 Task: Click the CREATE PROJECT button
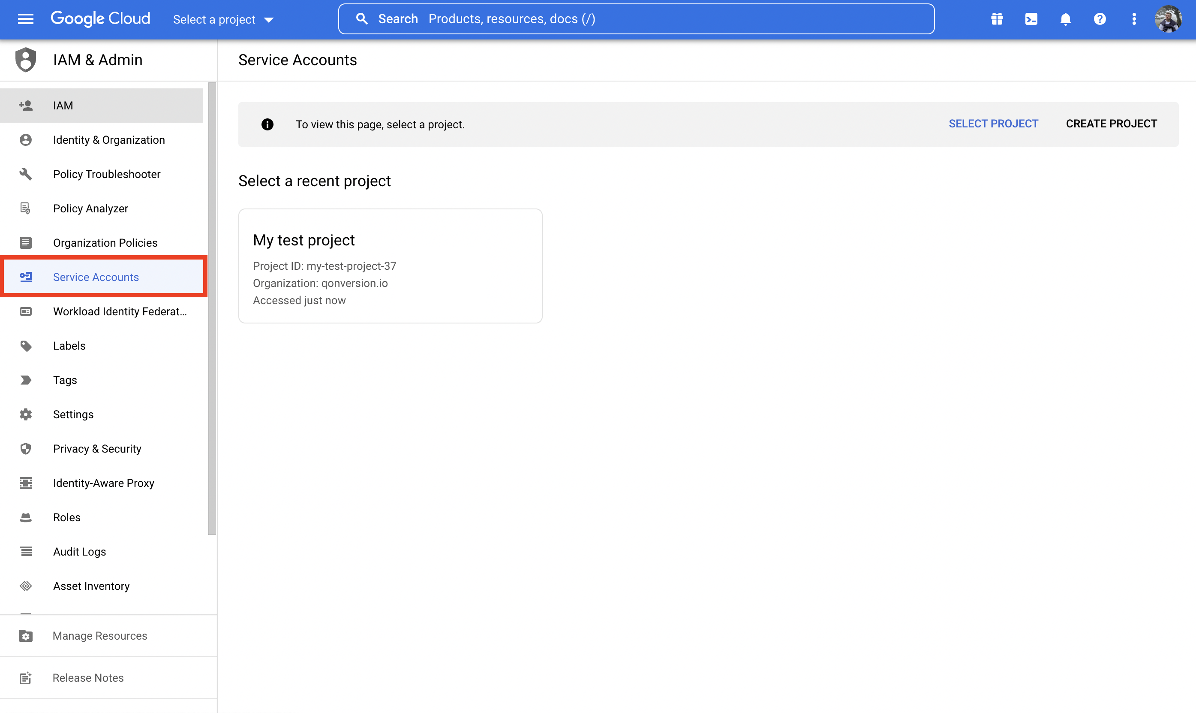point(1111,124)
